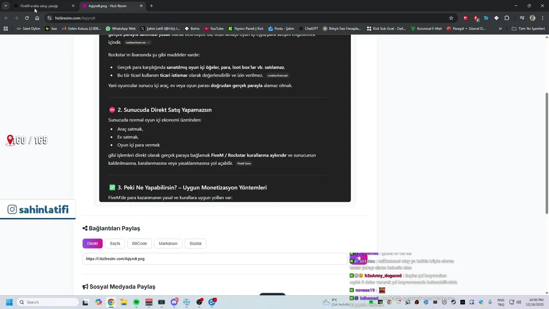Expand hidden bookmarks with double chevron

point(500,29)
